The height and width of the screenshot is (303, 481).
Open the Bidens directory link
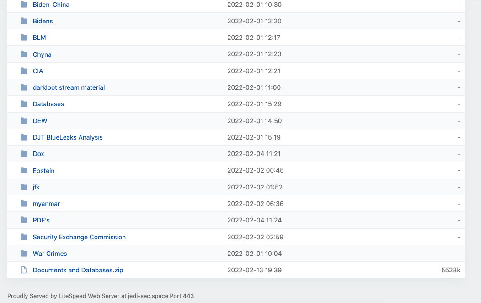[x=43, y=21]
